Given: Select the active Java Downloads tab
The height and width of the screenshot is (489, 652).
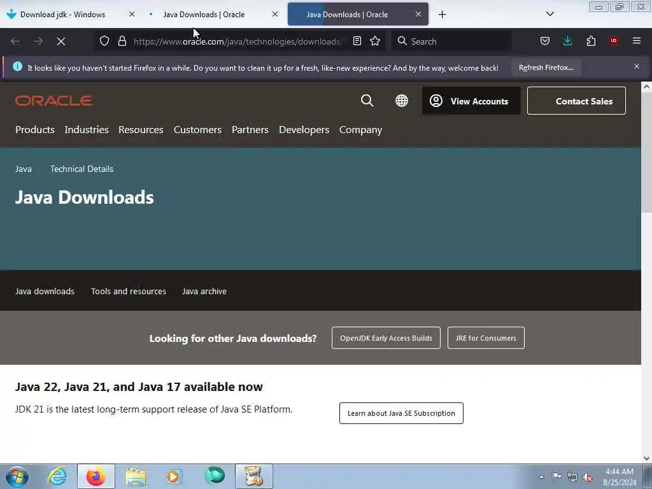Looking at the screenshot, I should tap(347, 15).
